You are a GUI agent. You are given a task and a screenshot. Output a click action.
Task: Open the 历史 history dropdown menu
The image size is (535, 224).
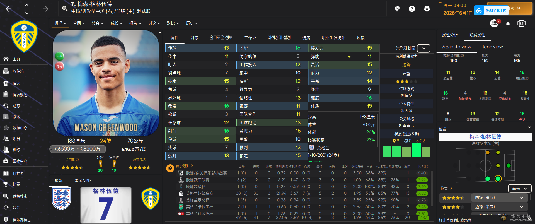pos(192,23)
